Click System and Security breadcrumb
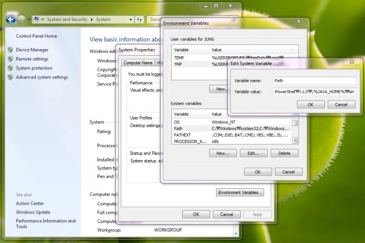The image size is (365, 243). click(67, 20)
